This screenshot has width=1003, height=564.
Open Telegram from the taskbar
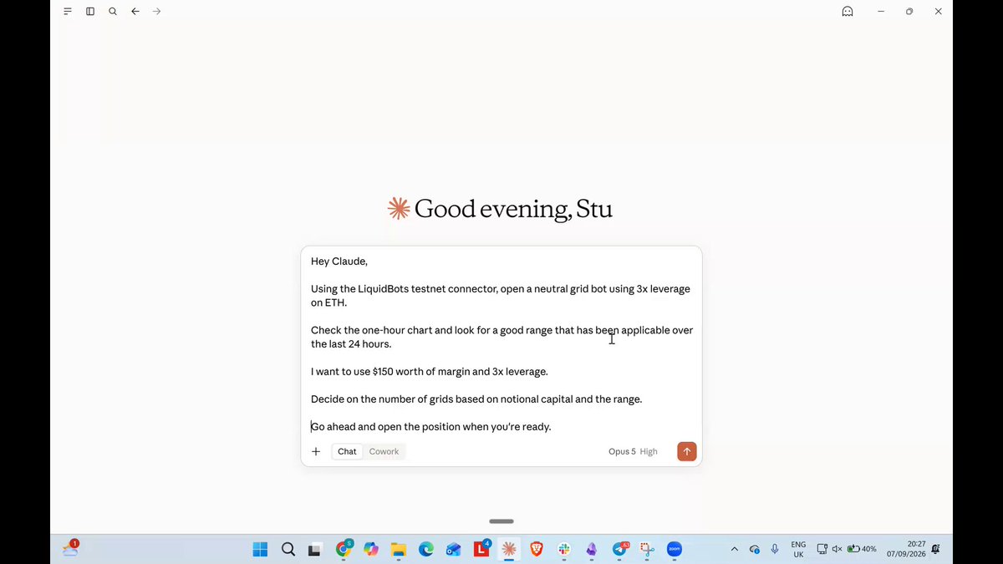(x=620, y=549)
